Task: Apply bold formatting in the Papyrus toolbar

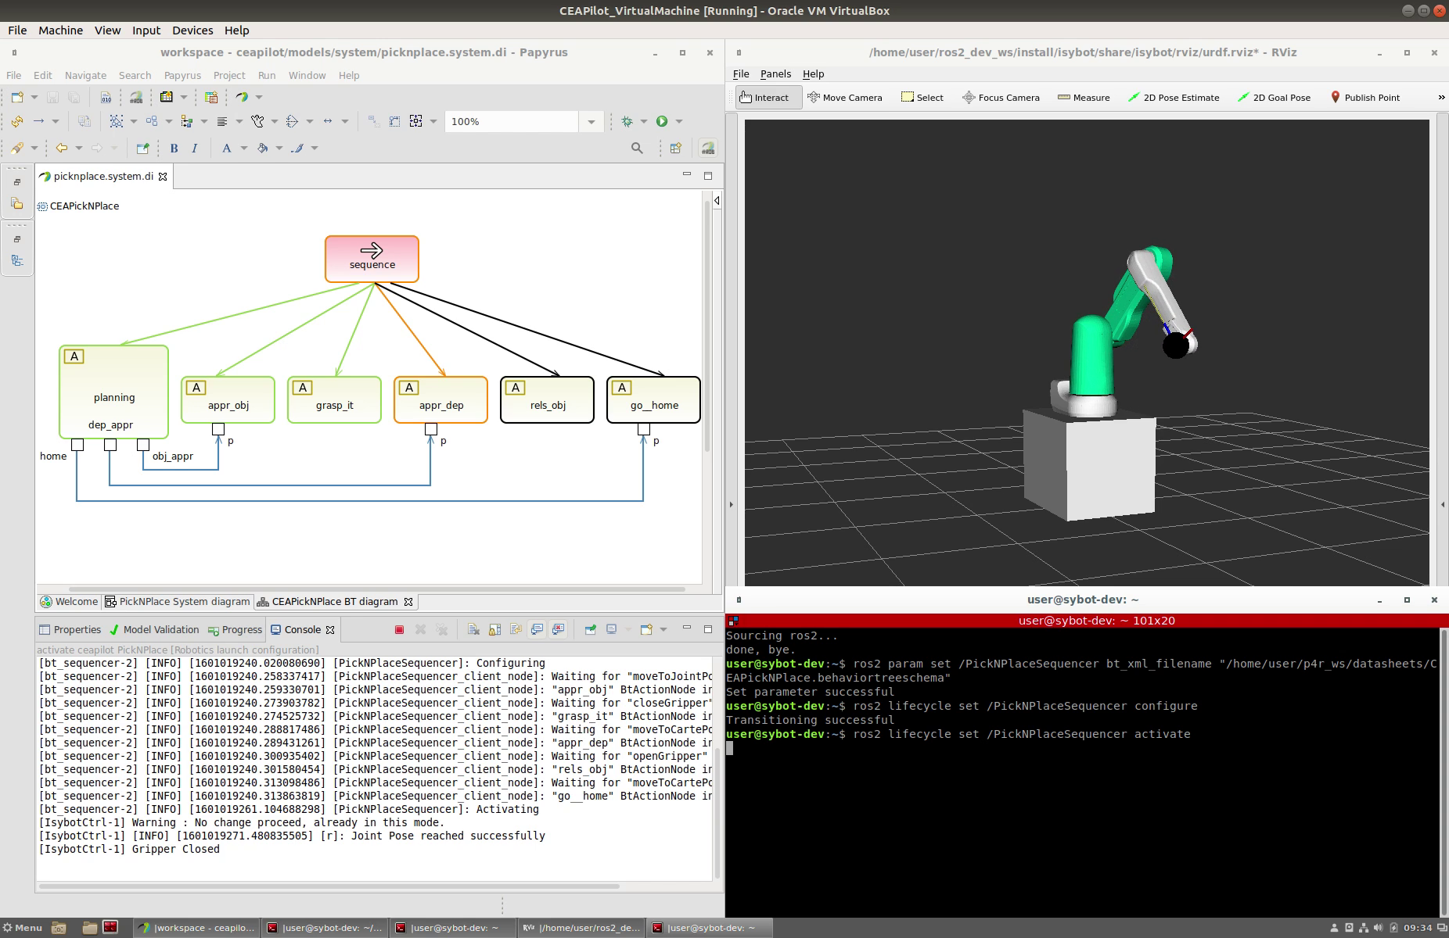Action: coord(174,148)
